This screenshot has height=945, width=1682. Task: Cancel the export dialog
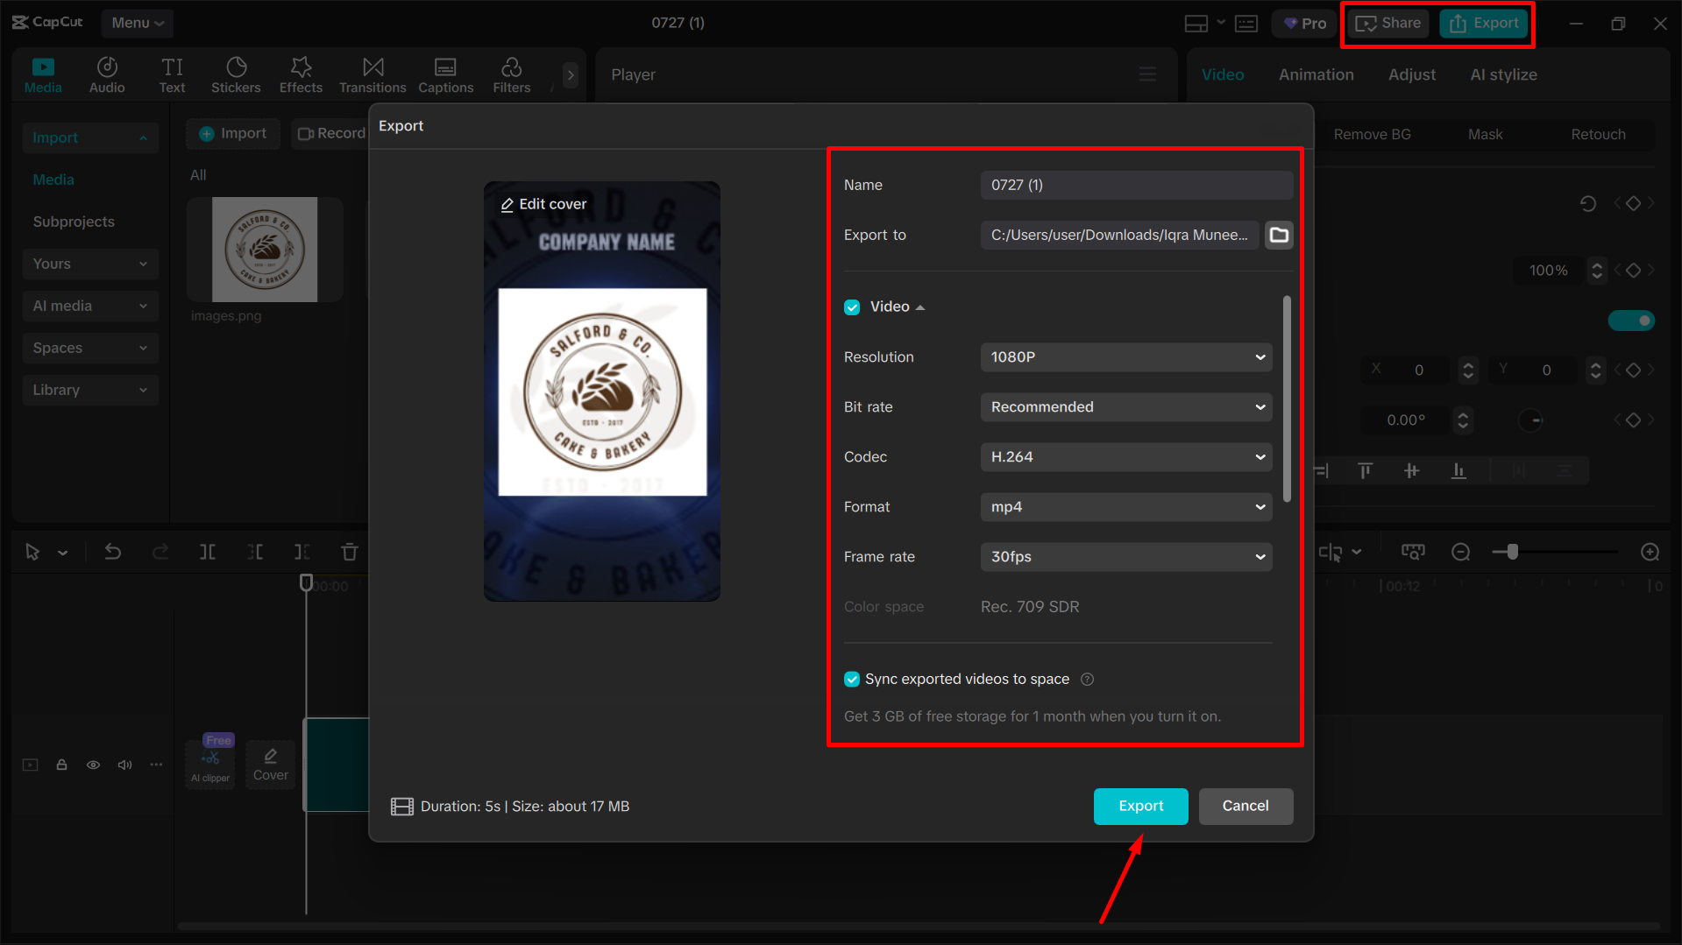tap(1246, 807)
